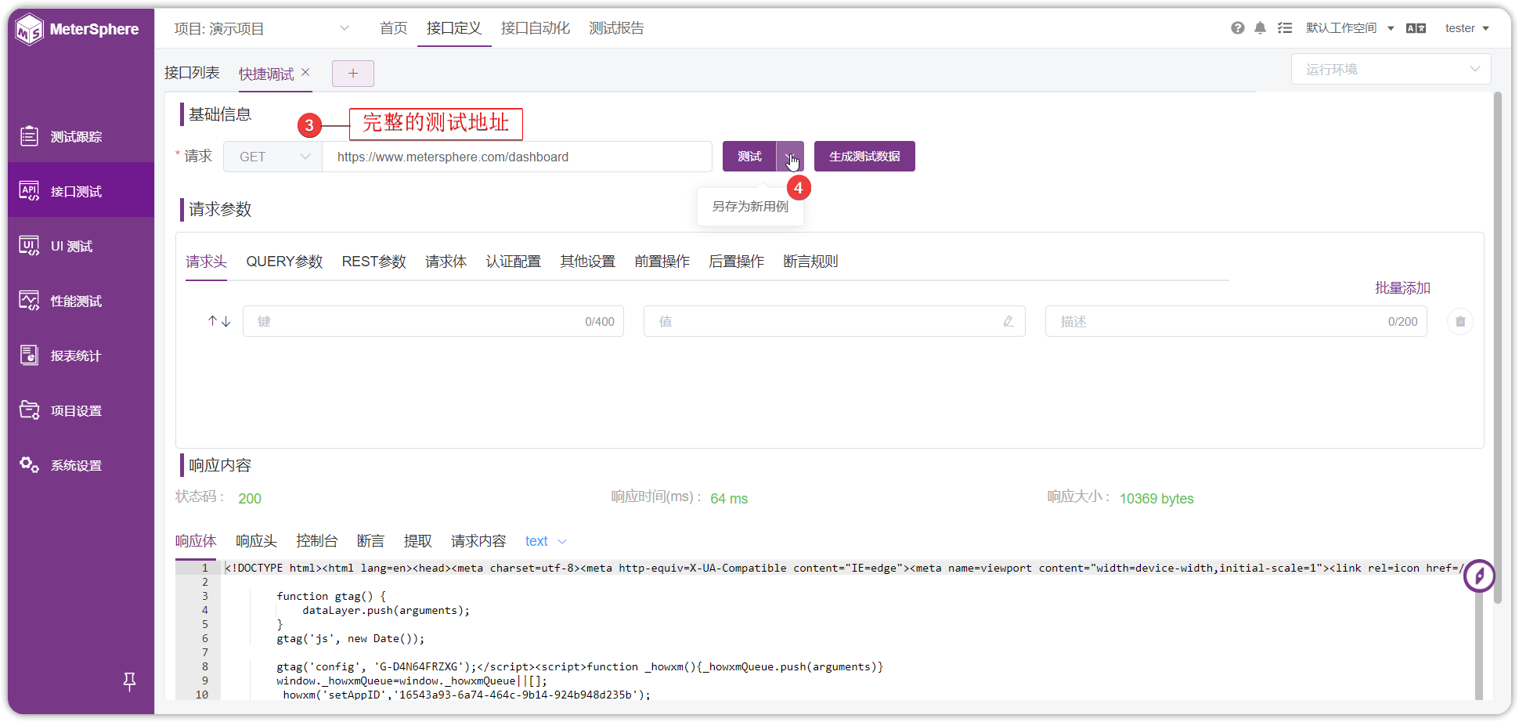Viewport: 1519px width, 722px height.
Task: Select the 后置操作 tab
Action: click(x=737, y=262)
